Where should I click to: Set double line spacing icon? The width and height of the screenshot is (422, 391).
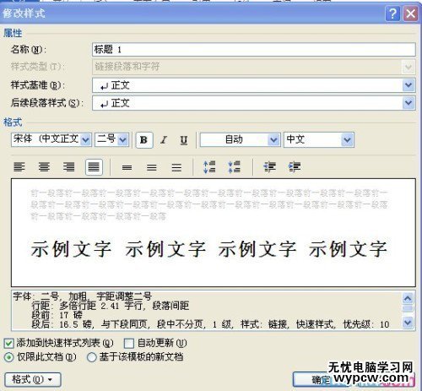pos(176,167)
